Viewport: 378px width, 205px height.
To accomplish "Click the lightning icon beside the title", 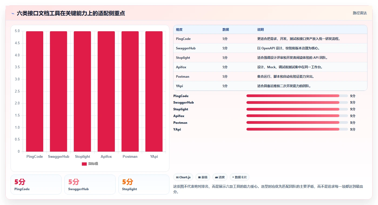I will pyautogui.click(x=13, y=13).
